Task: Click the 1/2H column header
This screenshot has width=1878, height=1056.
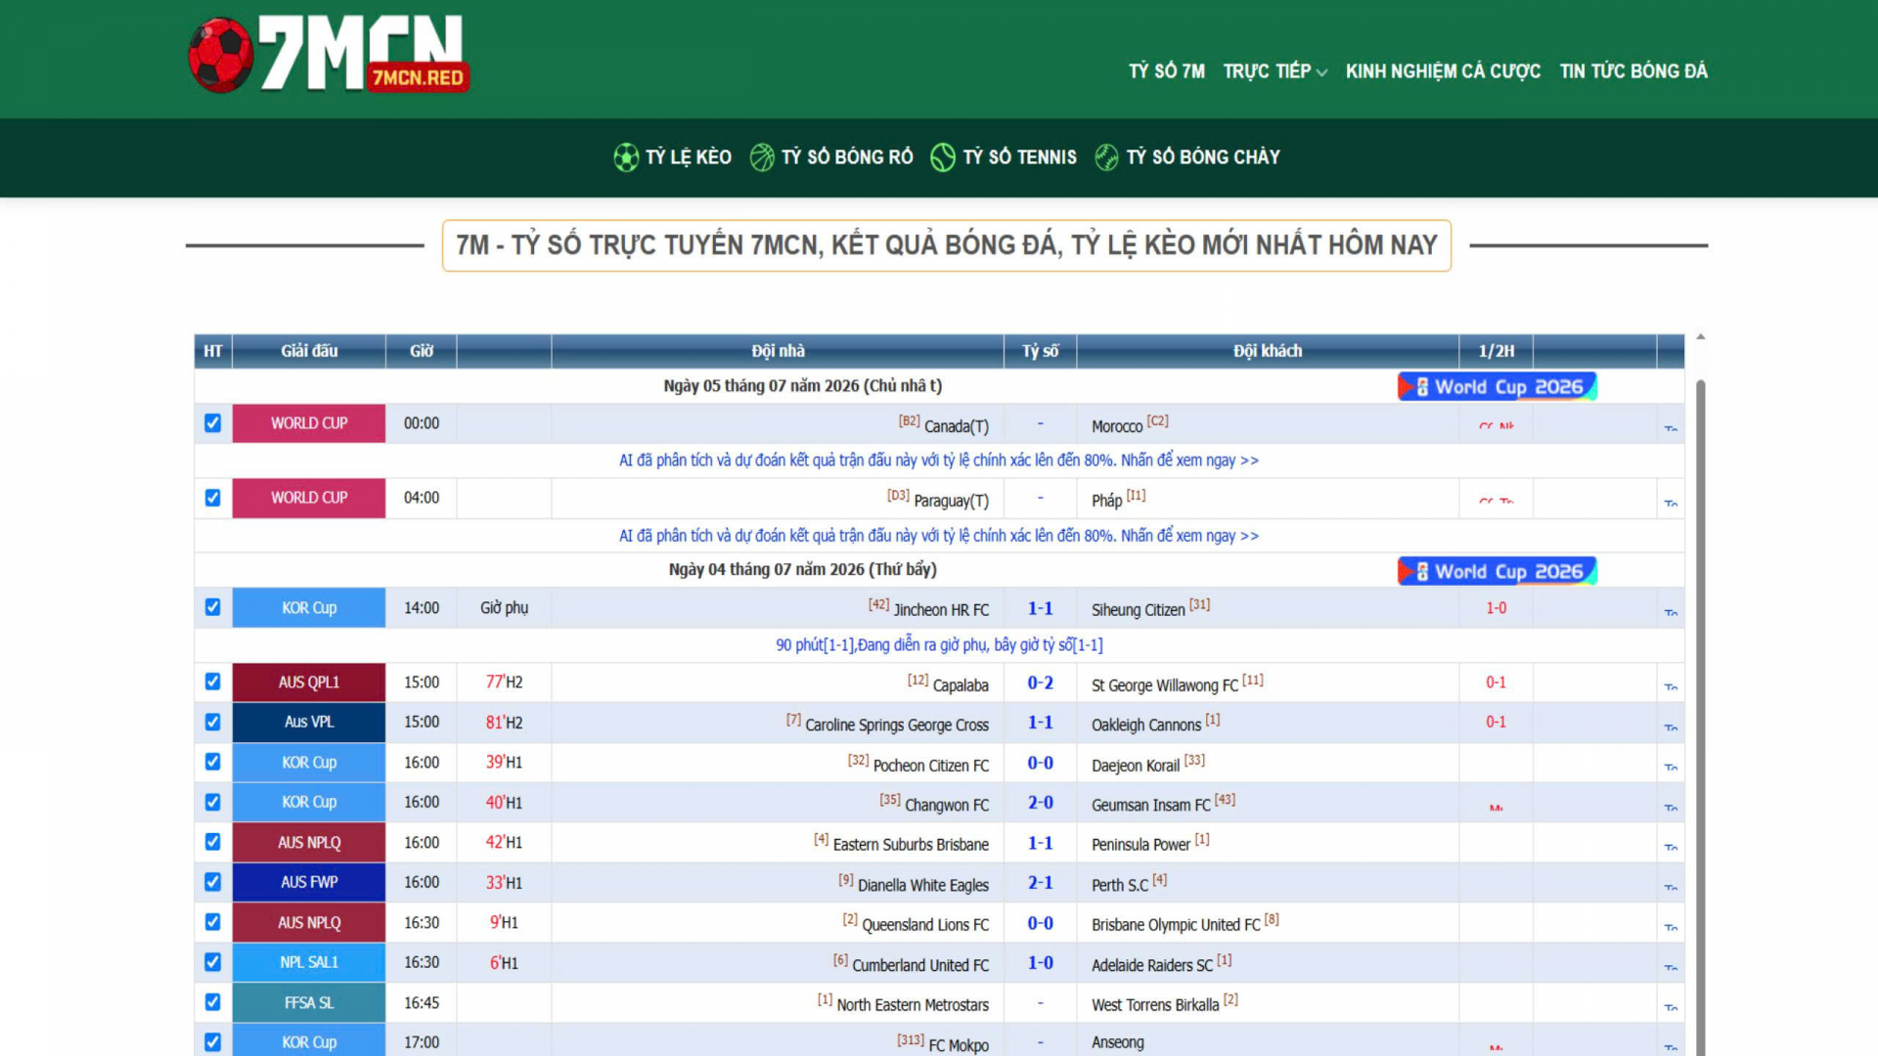Action: (1496, 351)
